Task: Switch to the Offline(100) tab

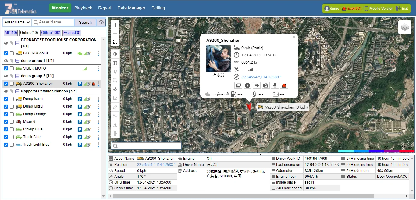Action: (x=51, y=33)
